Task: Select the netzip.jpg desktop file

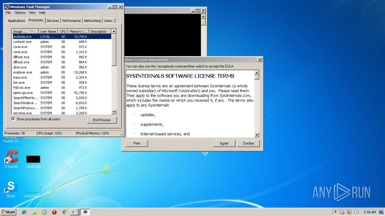Action: (x=33, y=162)
